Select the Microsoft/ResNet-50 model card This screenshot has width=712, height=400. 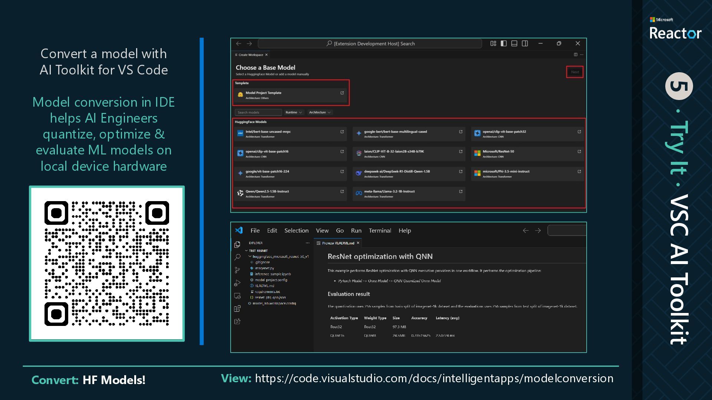(527, 154)
